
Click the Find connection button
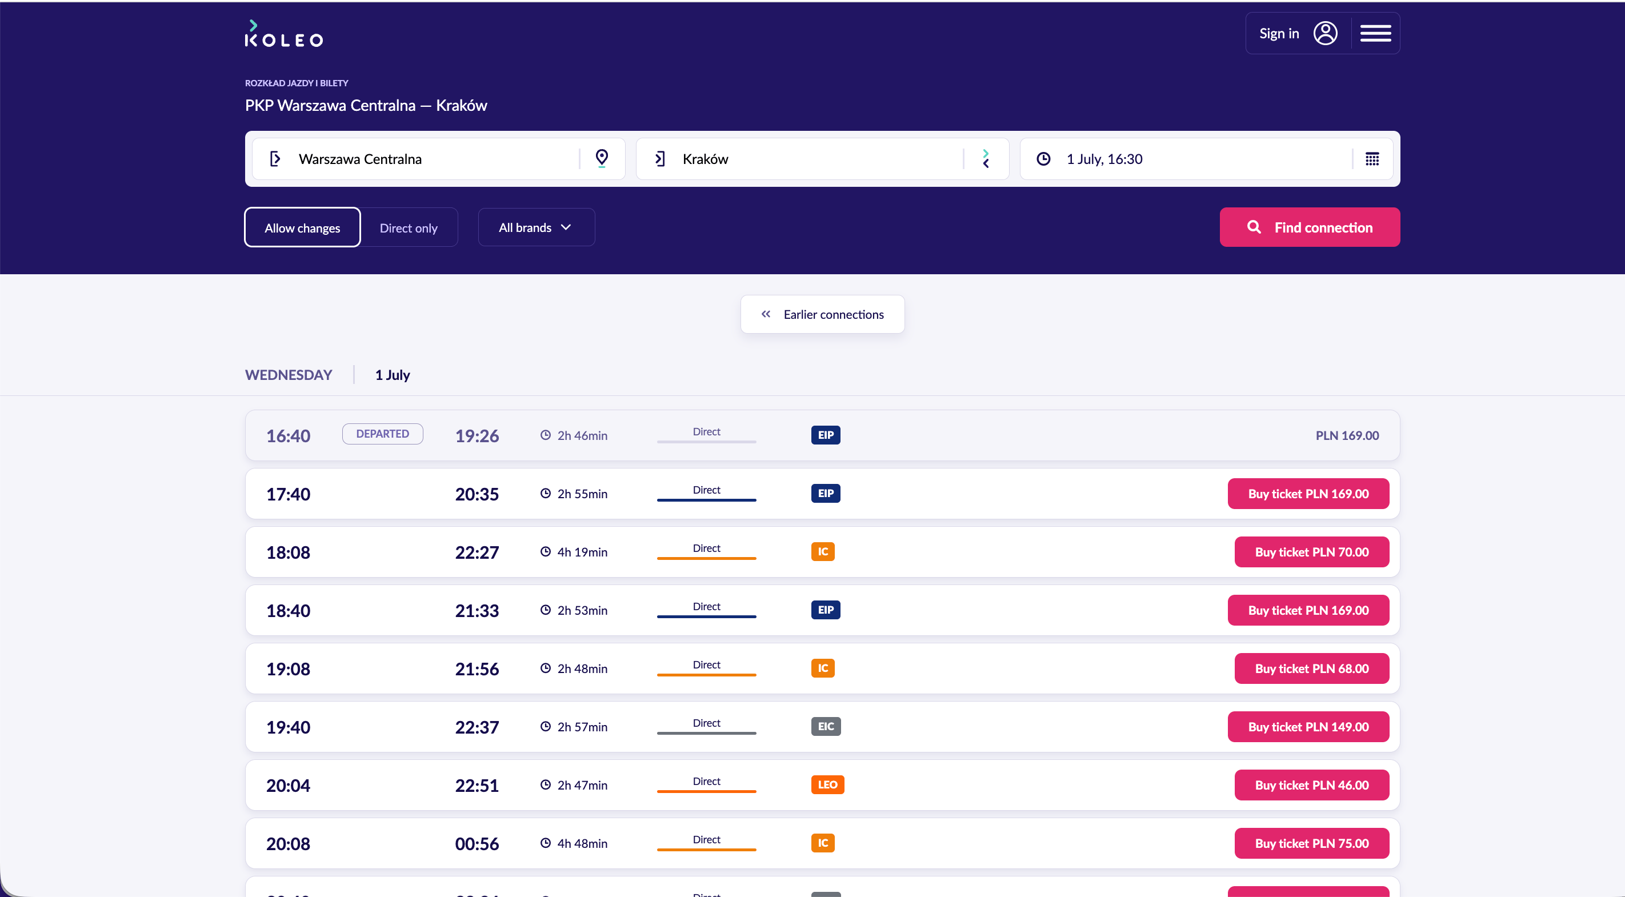click(x=1310, y=227)
